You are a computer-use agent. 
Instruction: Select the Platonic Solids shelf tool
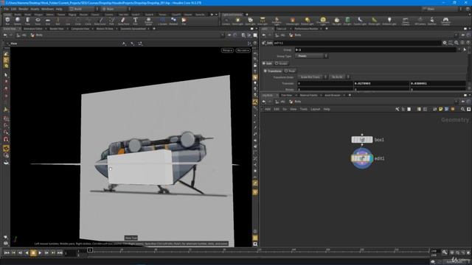pos(148,21)
